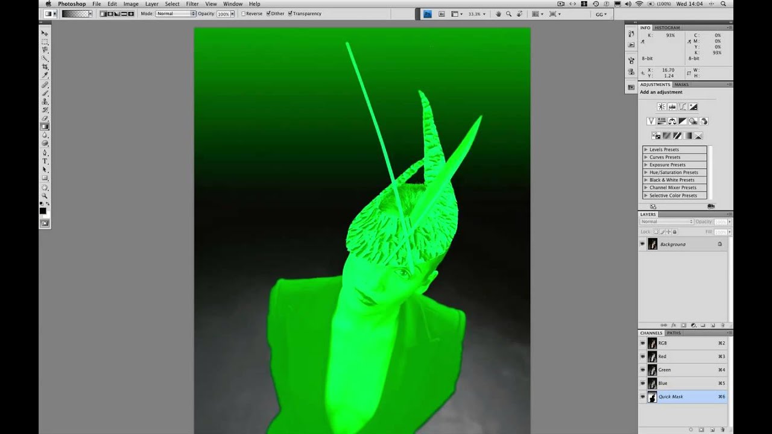Open the Select menu
The width and height of the screenshot is (772, 434).
tap(172, 4)
